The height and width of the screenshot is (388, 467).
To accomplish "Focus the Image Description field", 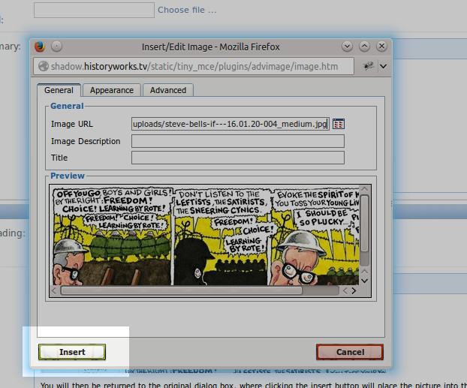I will [x=238, y=141].
